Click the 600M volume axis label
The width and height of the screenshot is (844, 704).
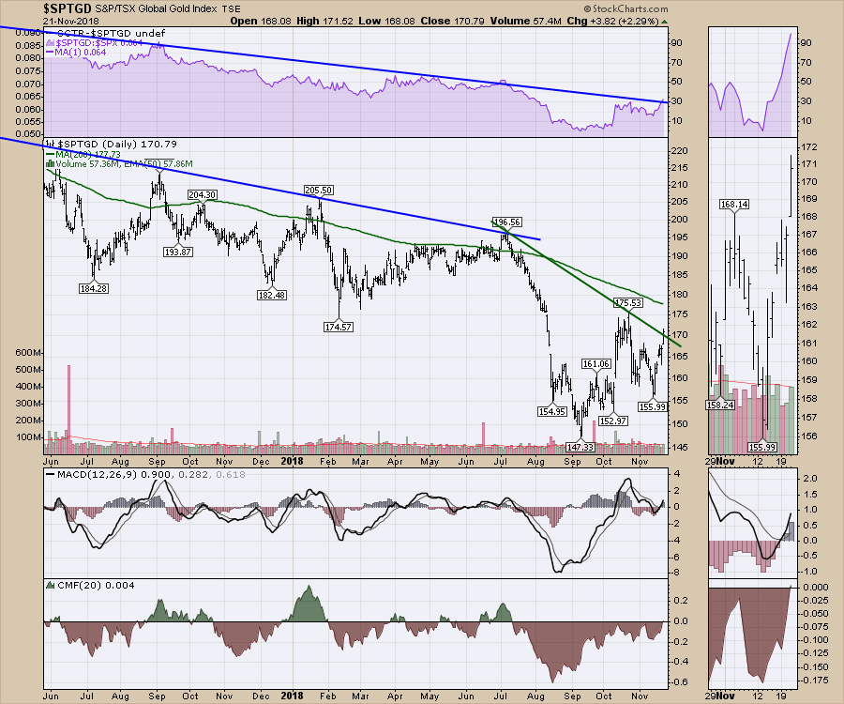pos(29,353)
